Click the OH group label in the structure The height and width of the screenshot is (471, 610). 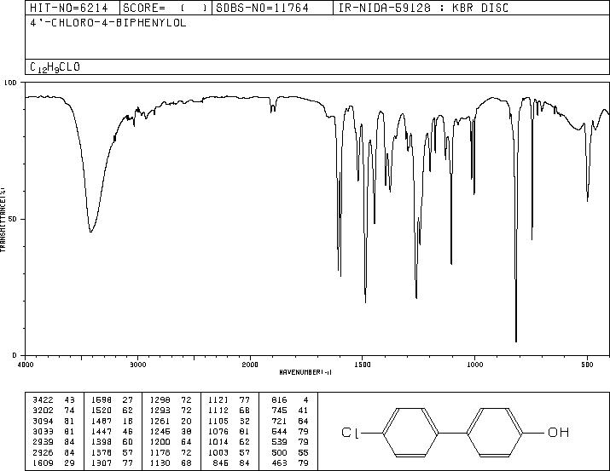[x=558, y=432]
